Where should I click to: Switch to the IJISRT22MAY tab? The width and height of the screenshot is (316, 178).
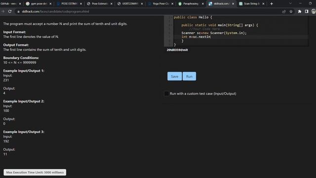pyautogui.click(x=130, y=3)
